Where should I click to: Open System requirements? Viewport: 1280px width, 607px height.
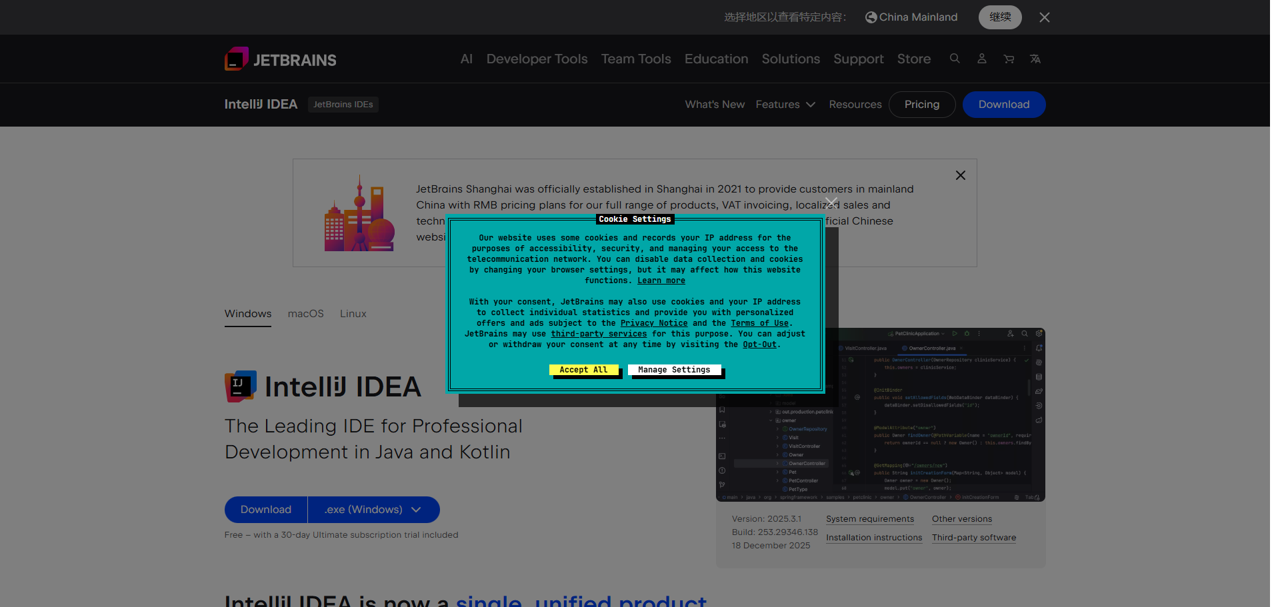click(870, 519)
